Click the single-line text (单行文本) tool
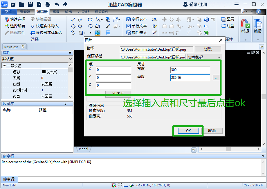The height and width of the screenshot is (189, 267). click(x=137, y=26)
